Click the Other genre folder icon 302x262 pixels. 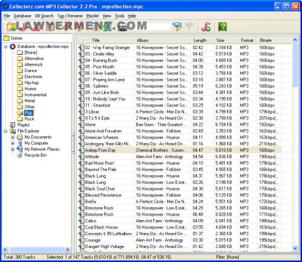click(20, 107)
